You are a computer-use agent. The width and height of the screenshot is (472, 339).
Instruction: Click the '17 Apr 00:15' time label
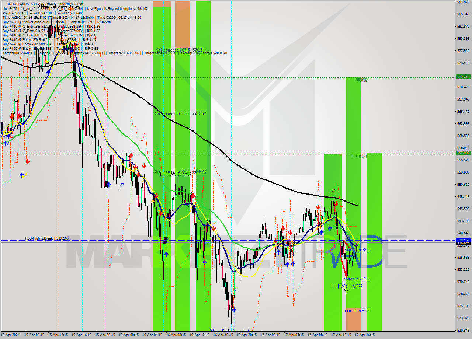pyautogui.click(x=270, y=335)
